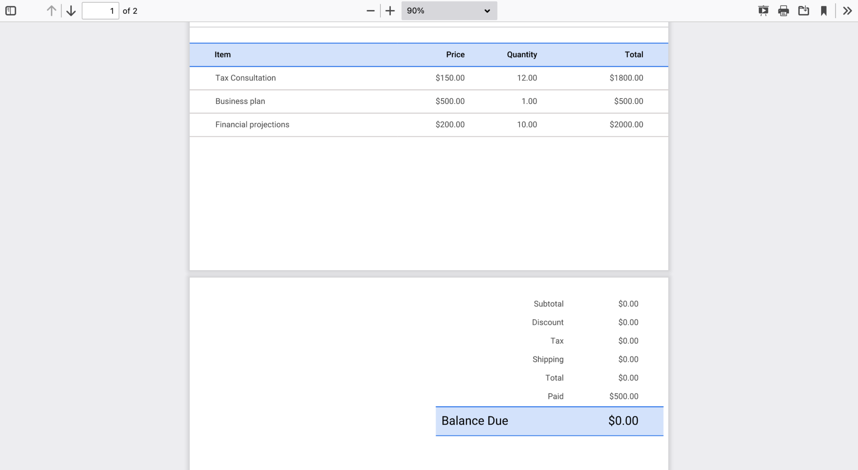This screenshot has height=470, width=858.
Task: Advance to the next page
Action: point(71,10)
